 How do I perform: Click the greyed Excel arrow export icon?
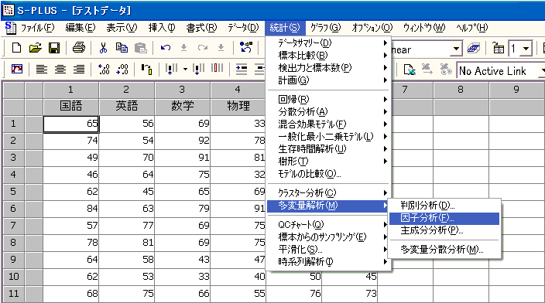(x=427, y=69)
